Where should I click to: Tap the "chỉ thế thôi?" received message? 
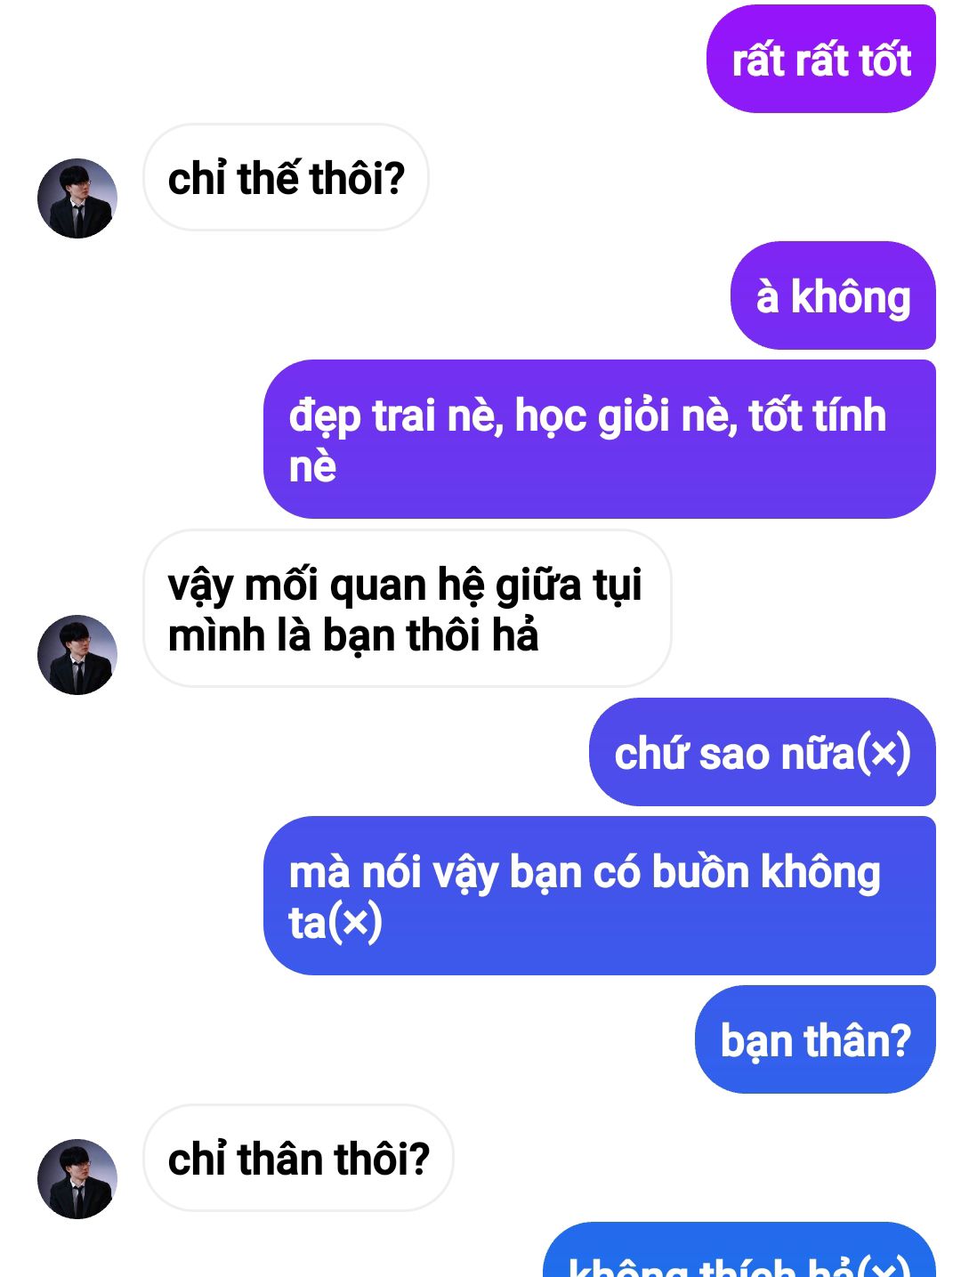pos(286,178)
